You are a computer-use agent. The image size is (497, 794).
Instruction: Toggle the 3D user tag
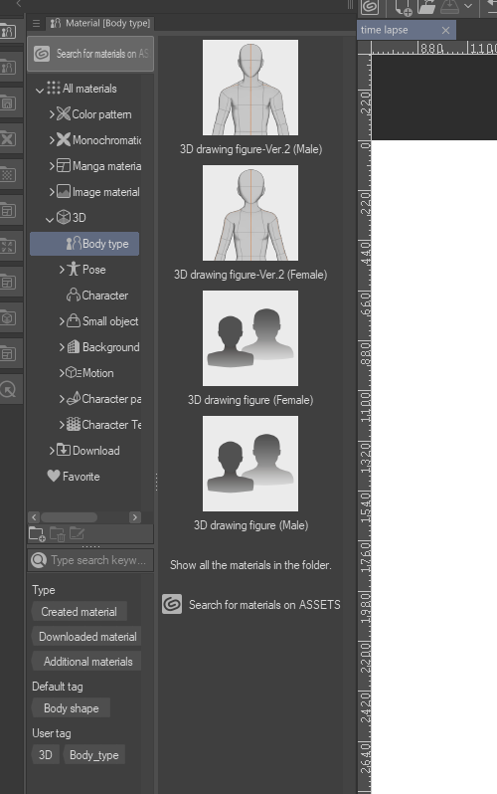coord(45,755)
